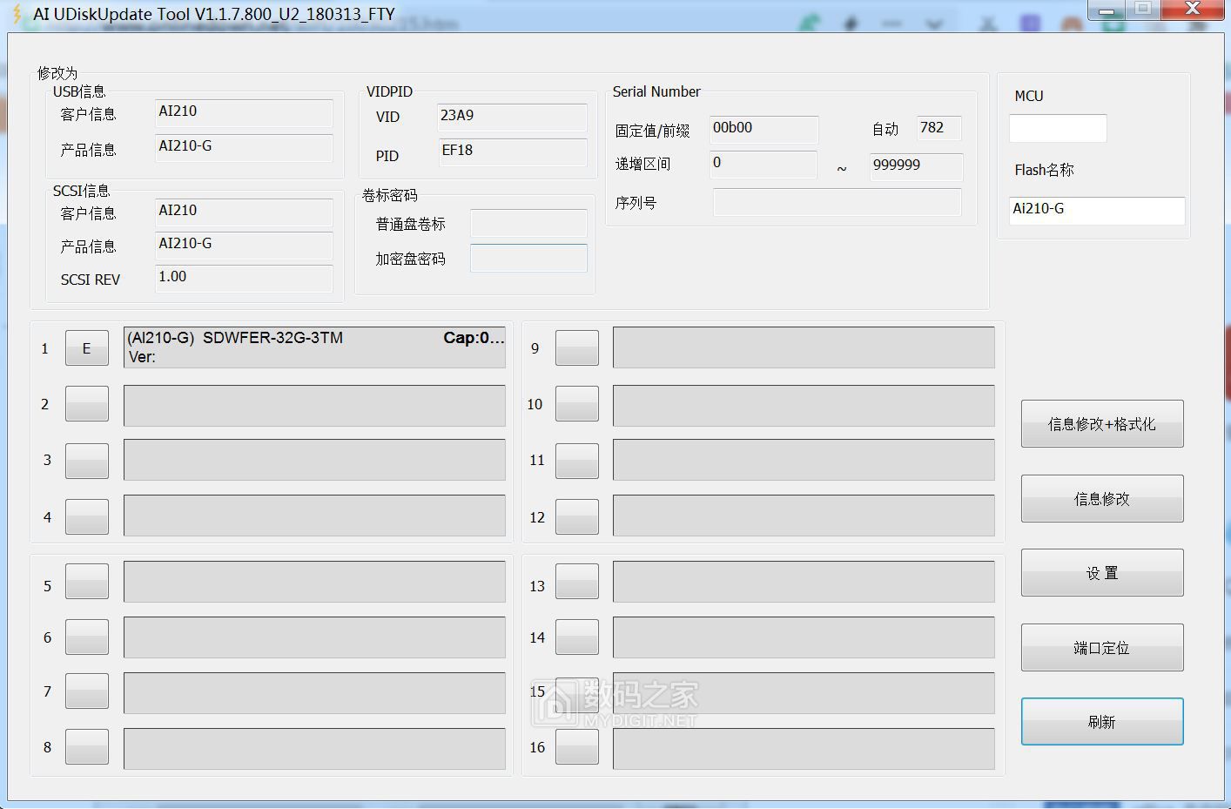
Task: Click the port 14 slot button
Action: (577, 637)
